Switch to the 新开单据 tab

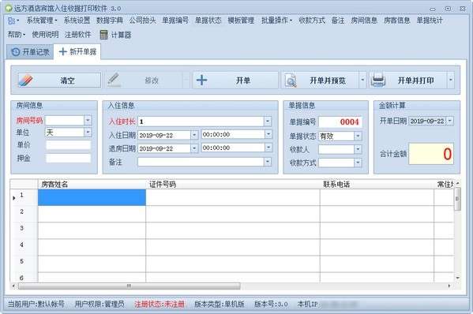(77, 51)
